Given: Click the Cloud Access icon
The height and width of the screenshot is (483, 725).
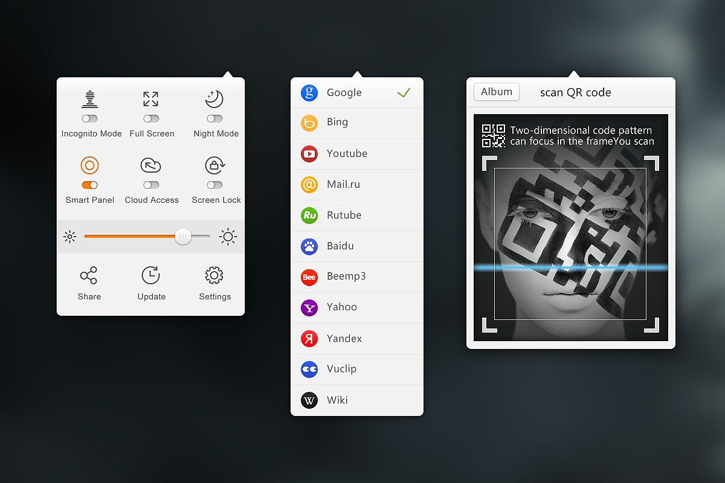Looking at the screenshot, I should coord(151,165).
